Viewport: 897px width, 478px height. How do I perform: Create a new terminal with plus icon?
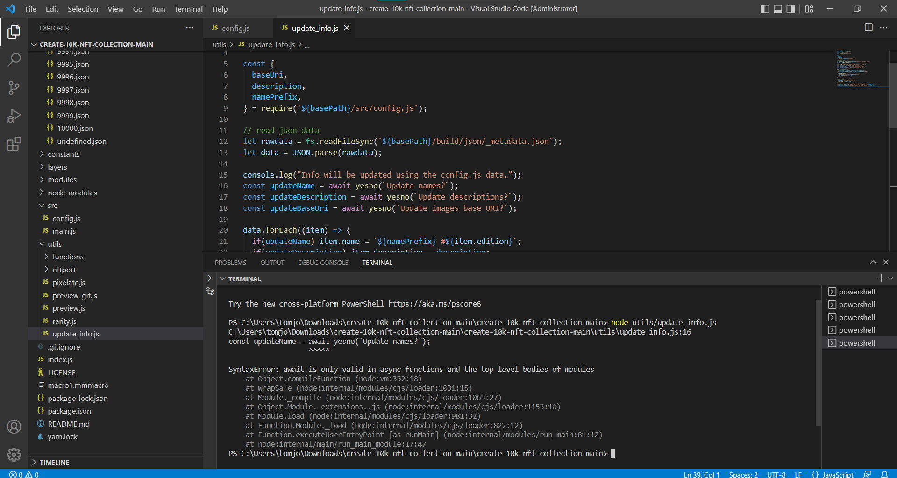pos(881,278)
